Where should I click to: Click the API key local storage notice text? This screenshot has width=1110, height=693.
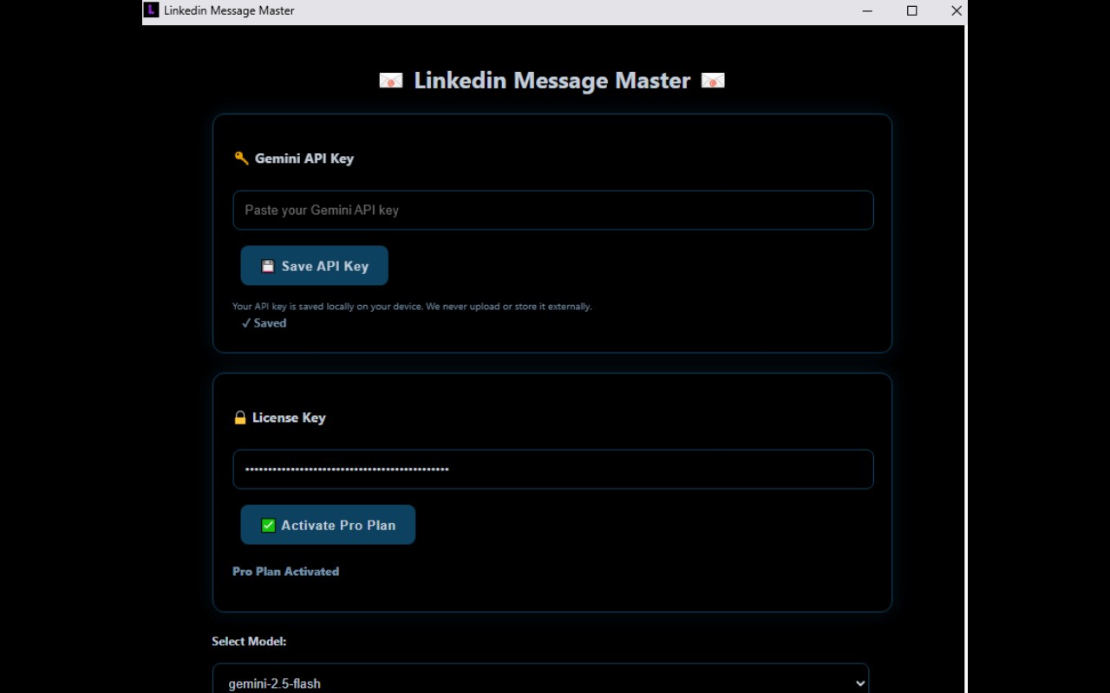pos(412,307)
